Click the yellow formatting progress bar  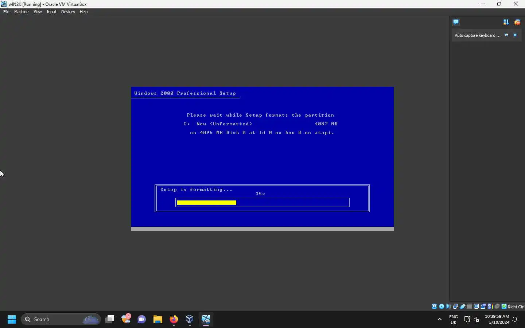pyautogui.click(x=207, y=203)
